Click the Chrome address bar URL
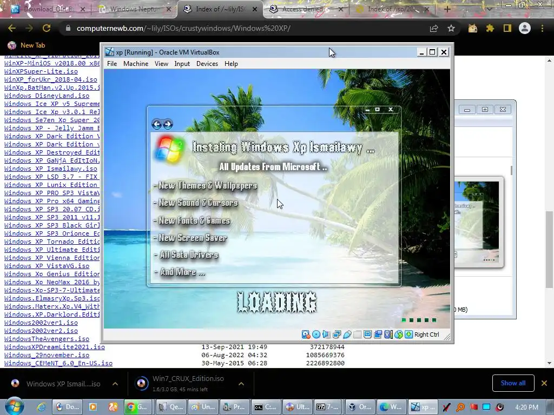Image resolution: width=554 pixels, height=415 pixels. pos(183,28)
